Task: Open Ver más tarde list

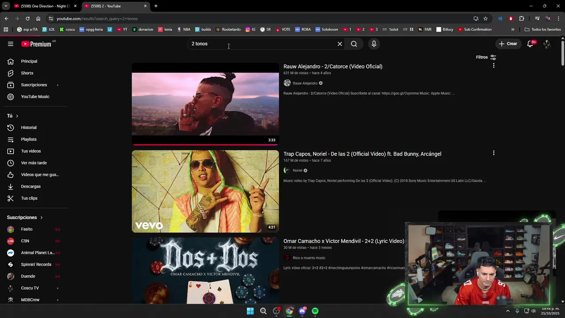Action: (34, 163)
